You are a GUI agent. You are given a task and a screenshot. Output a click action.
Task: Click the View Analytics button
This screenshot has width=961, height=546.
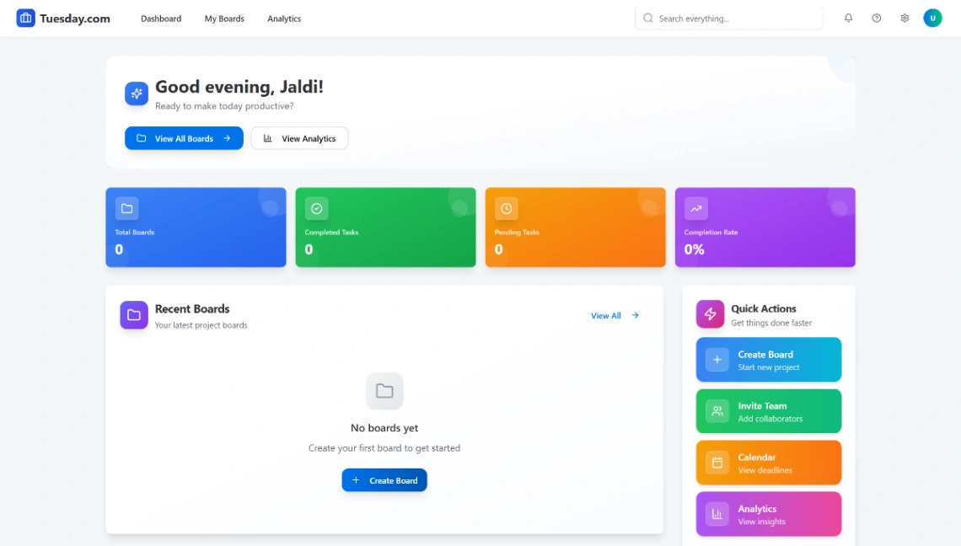coord(299,138)
